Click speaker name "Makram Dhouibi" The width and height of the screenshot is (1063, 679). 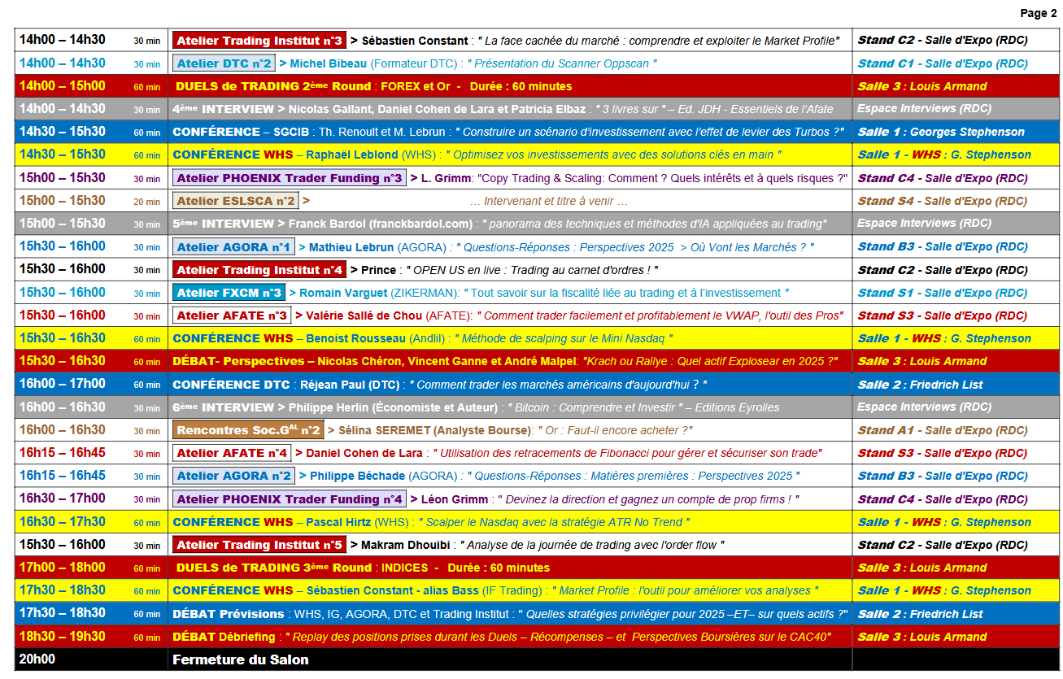[407, 545]
